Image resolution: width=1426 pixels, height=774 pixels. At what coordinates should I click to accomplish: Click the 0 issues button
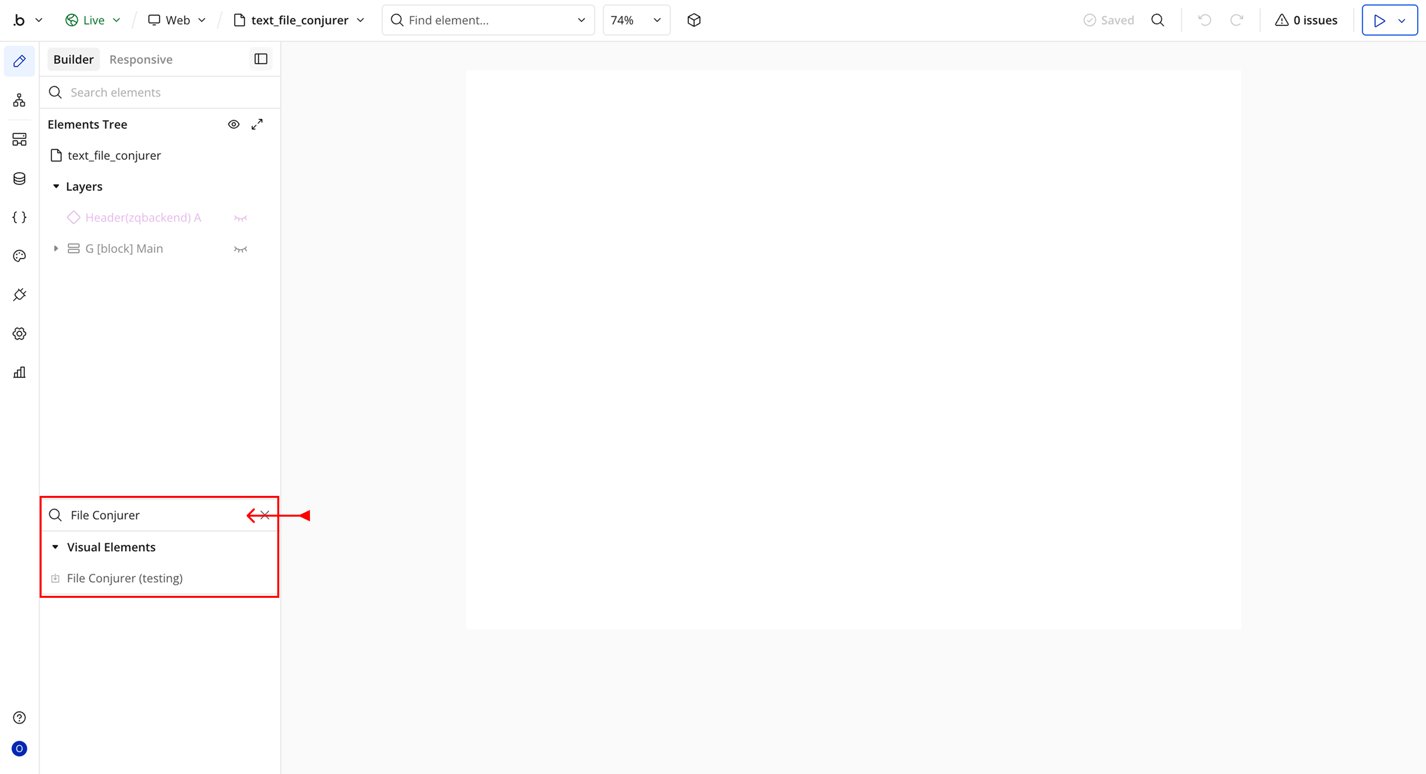(1306, 20)
